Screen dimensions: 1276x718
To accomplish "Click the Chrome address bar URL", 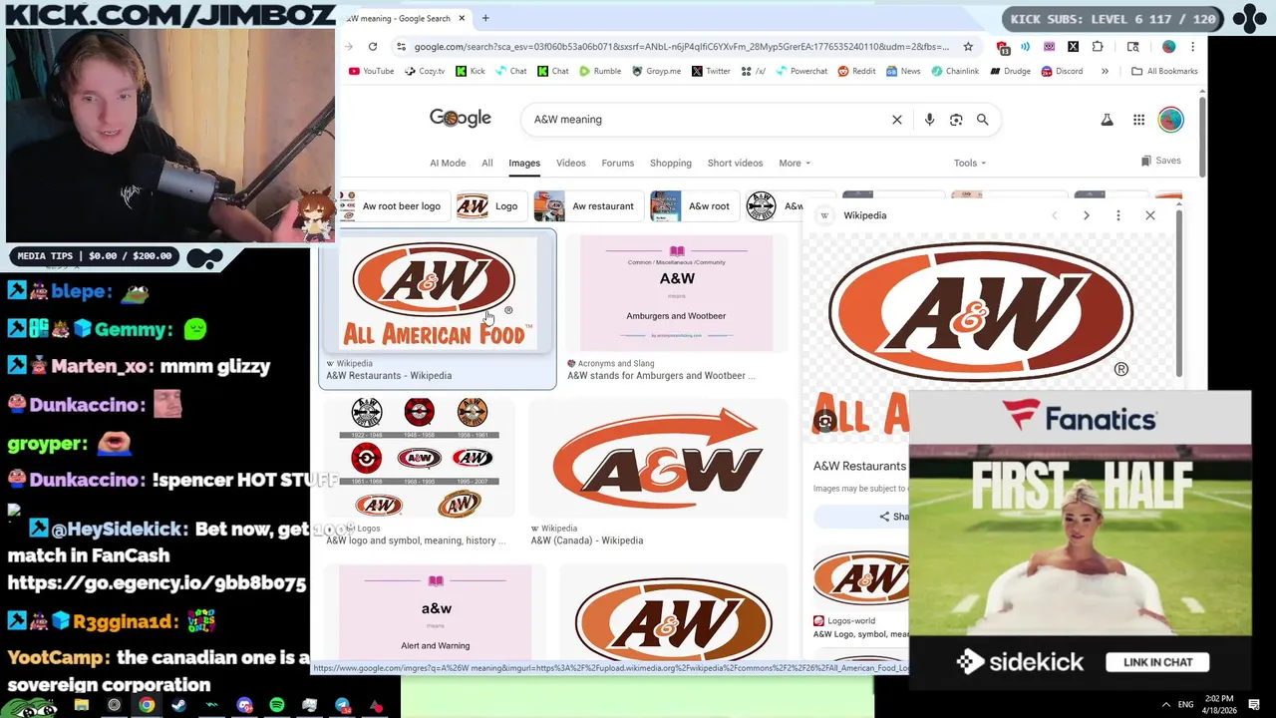I will (x=681, y=46).
